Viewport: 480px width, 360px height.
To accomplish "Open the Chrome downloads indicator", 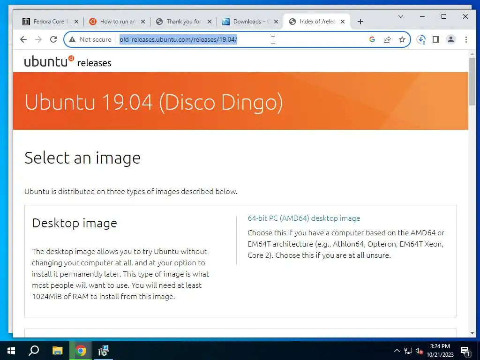I will [x=421, y=39].
